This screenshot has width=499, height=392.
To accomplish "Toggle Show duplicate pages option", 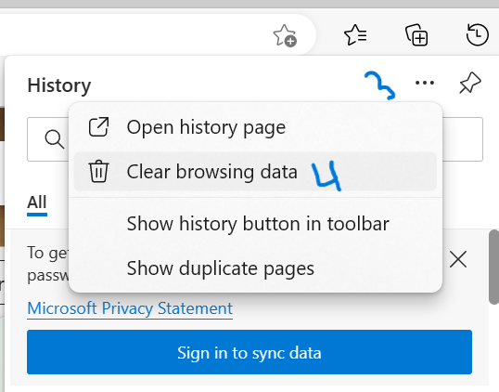I will point(255,268).
